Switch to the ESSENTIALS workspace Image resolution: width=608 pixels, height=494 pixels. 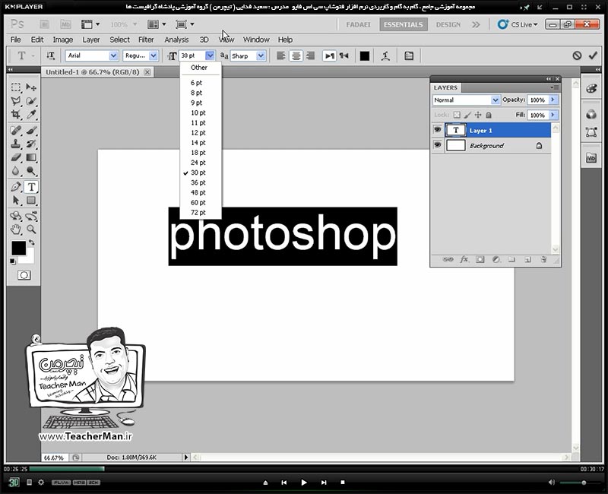404,24
